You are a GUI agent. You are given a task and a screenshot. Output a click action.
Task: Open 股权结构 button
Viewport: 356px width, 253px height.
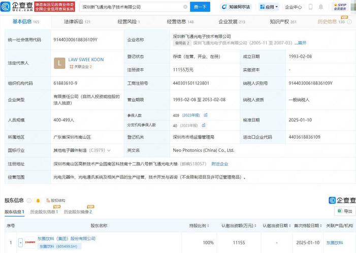coord(56,200)
